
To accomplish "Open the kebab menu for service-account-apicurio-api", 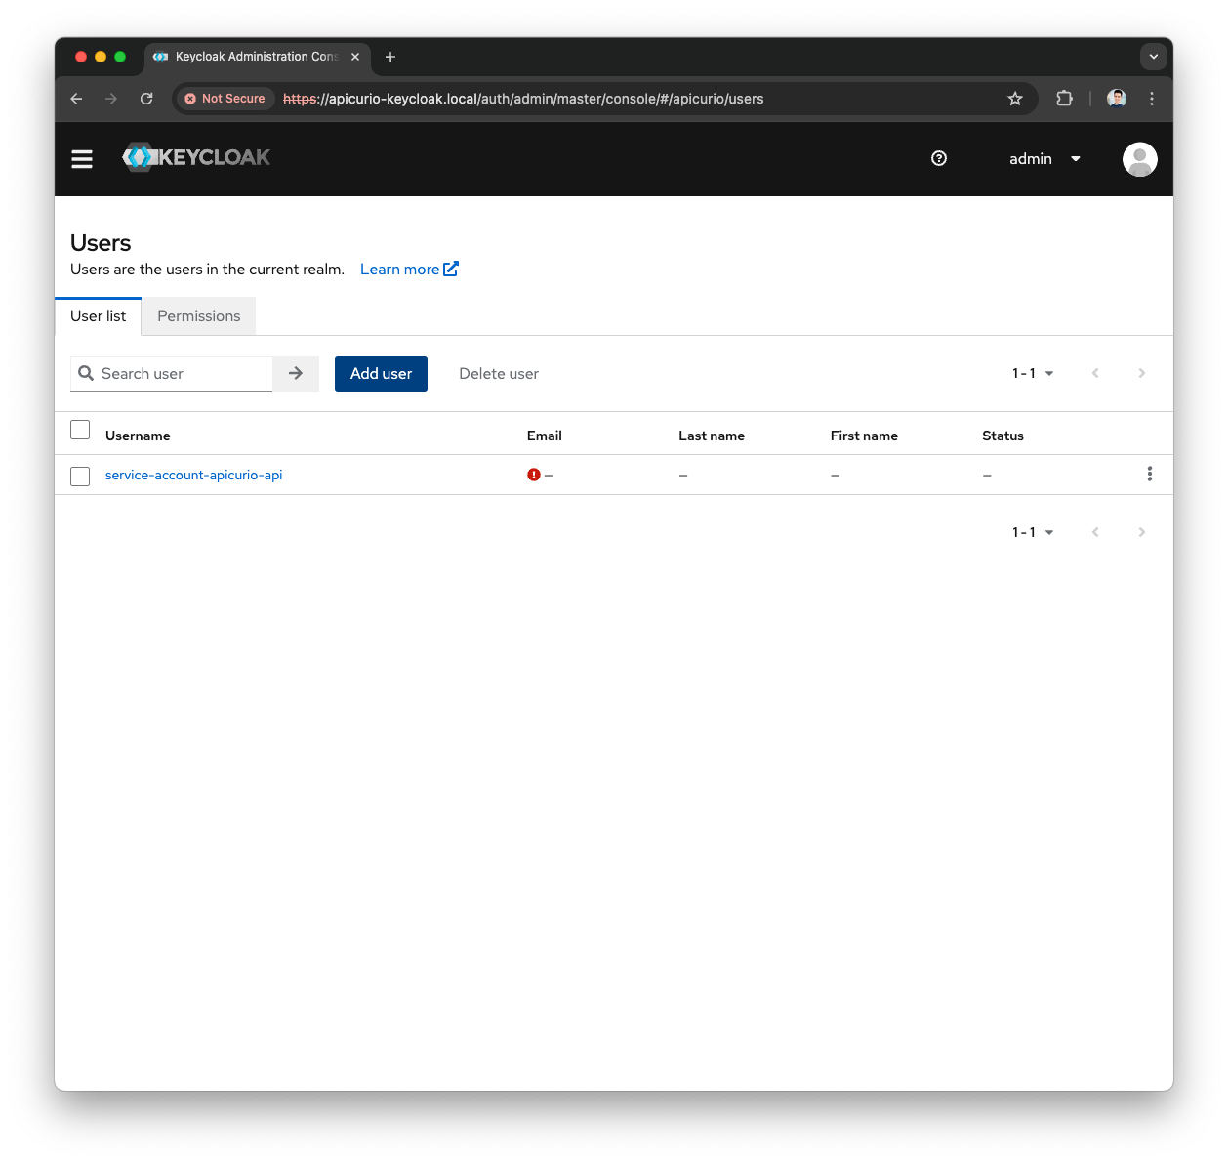I will (1149, 474).
